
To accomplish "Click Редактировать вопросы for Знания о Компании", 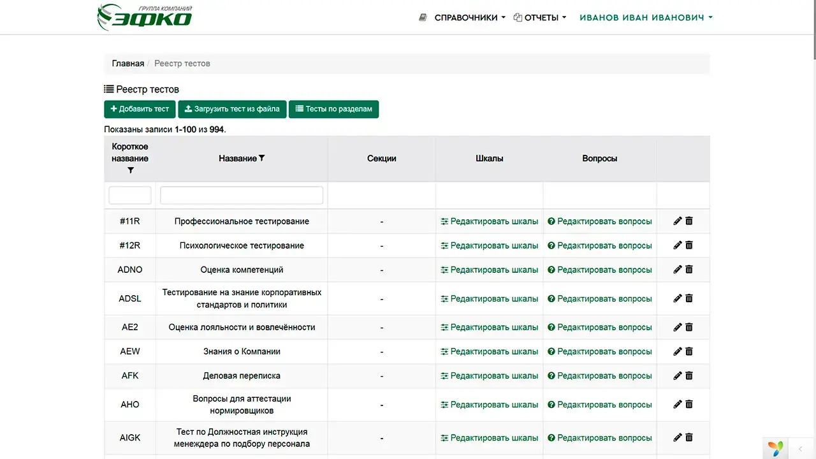I will pos(600,351).
